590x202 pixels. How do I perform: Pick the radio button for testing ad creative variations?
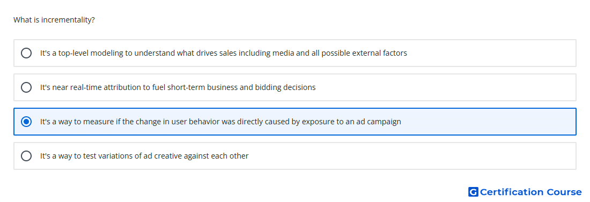pos(26,156)
